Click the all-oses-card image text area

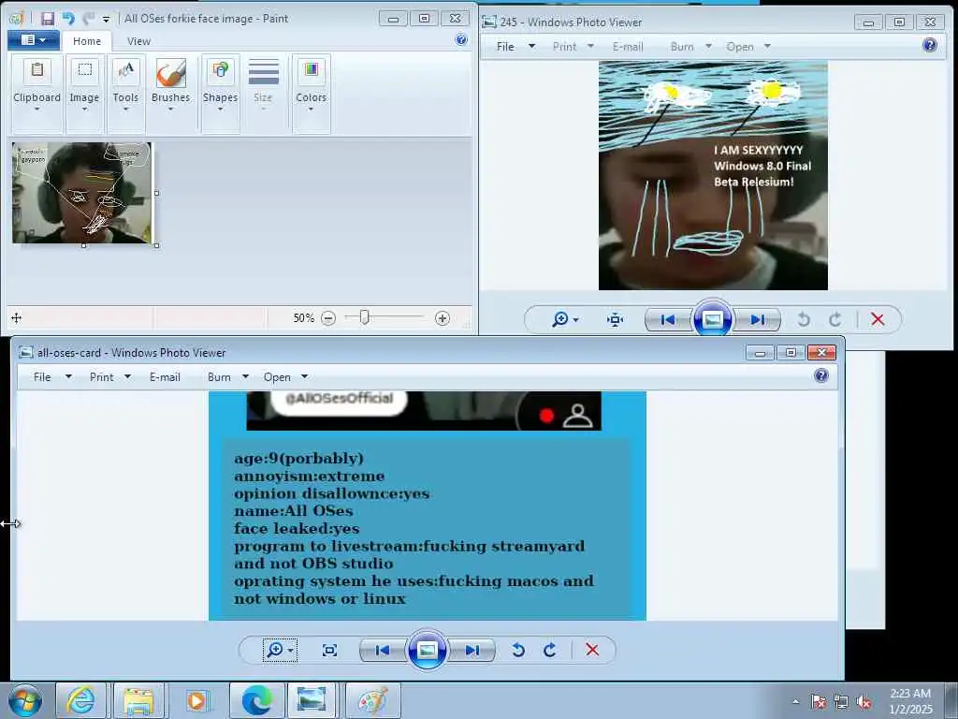[427, 528]
